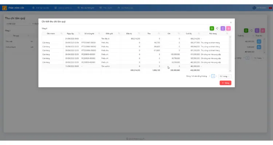The width and height of the screenshot is (273, 145).
Task: Click the 11/09/2023 00:00 date cell
Action: (x=72, y=66)
